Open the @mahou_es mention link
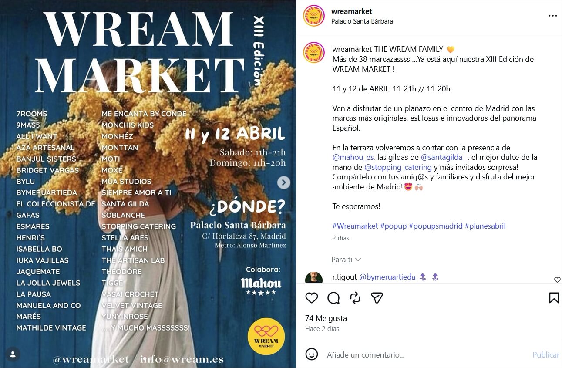 pos(353,157)
